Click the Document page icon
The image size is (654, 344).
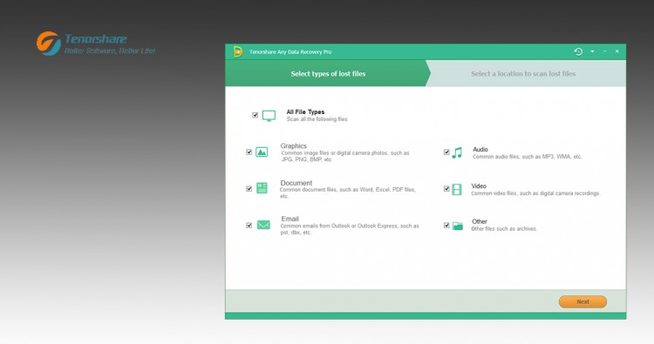[x=262, y=188]
